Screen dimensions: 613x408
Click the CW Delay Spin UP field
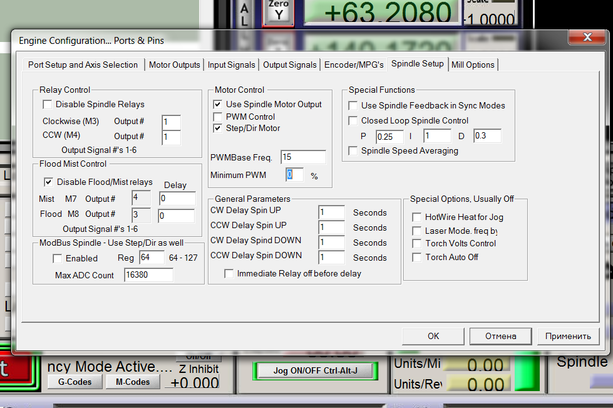click(x=331, y=212)
